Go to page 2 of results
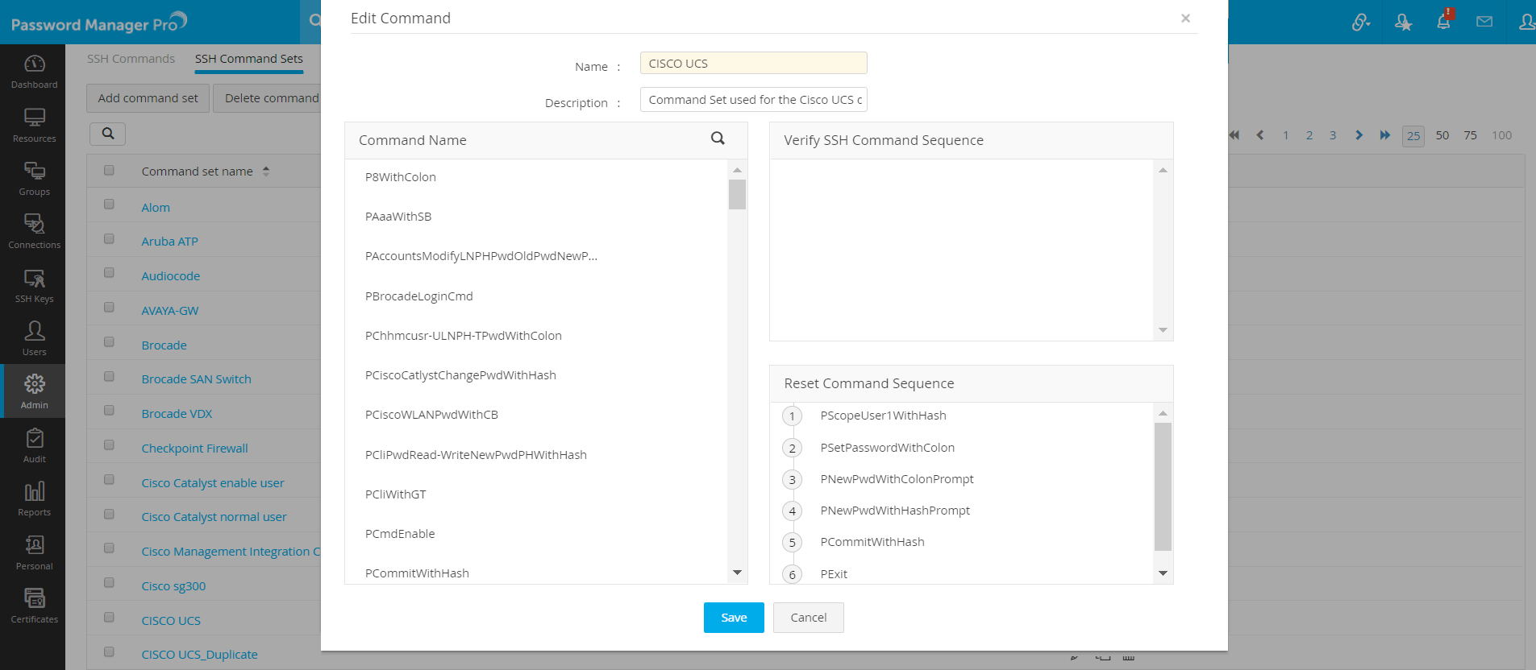The image size is (1536, 670). [1309, 135]
